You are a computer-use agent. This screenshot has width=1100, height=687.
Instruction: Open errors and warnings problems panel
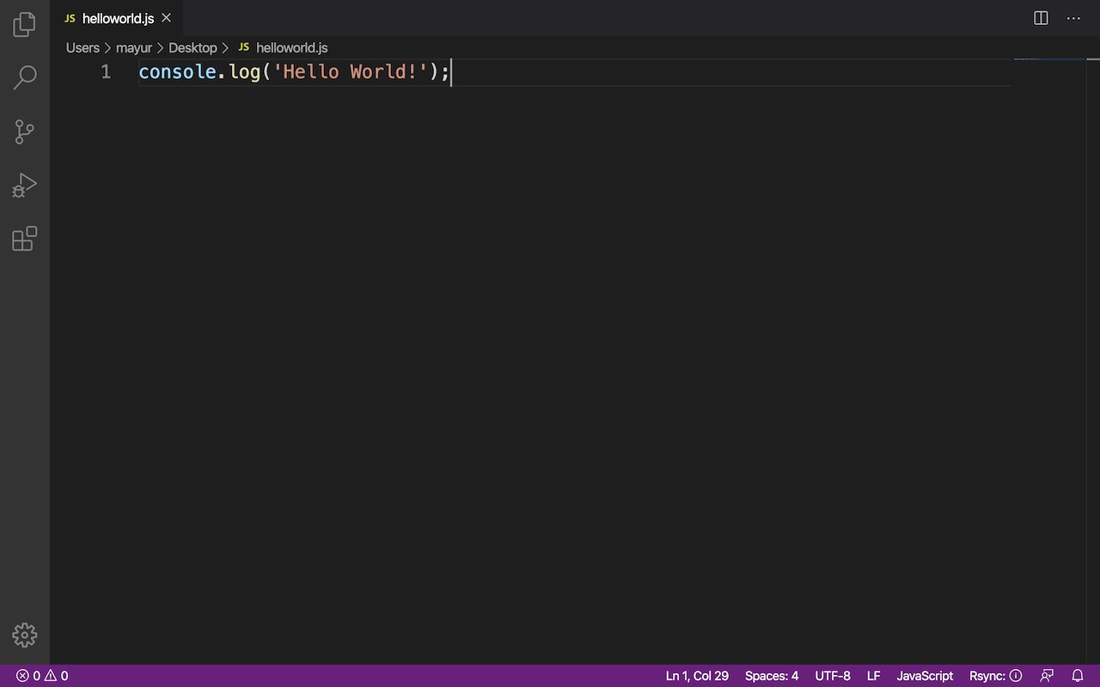point(42,676)
